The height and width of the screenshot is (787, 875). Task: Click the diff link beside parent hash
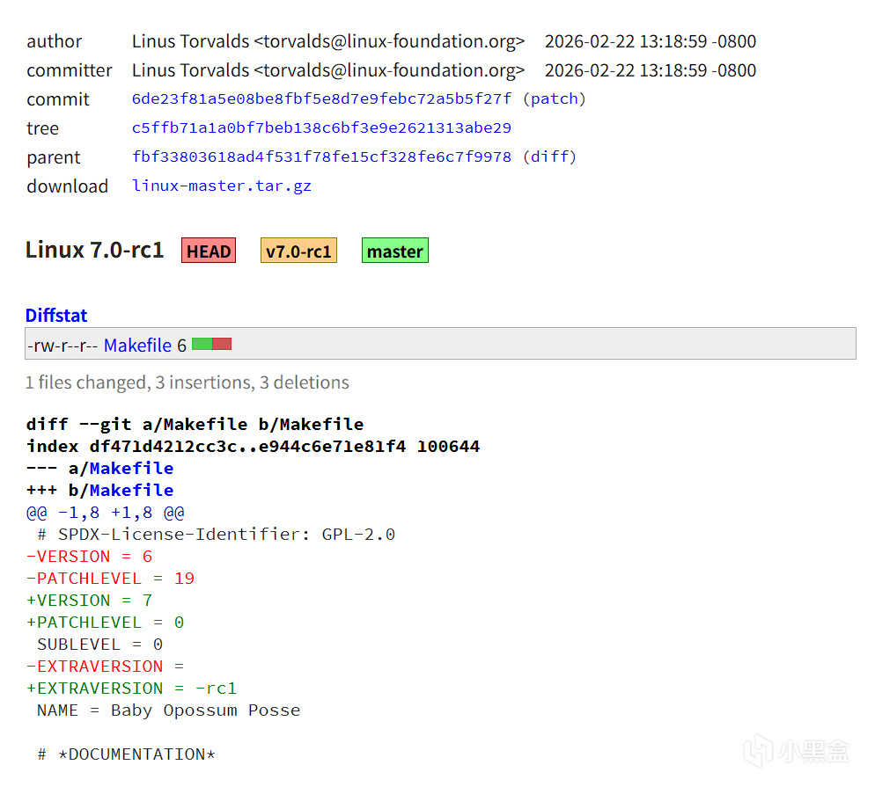(x=549, y=157)
